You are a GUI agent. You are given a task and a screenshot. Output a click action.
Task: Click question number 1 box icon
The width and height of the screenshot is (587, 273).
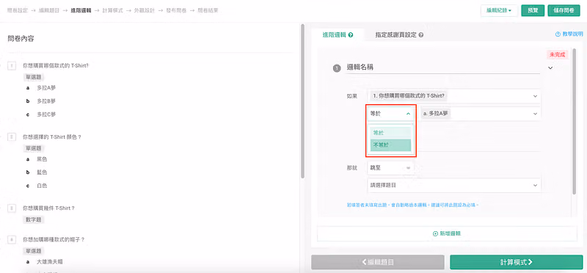[12, 66]
